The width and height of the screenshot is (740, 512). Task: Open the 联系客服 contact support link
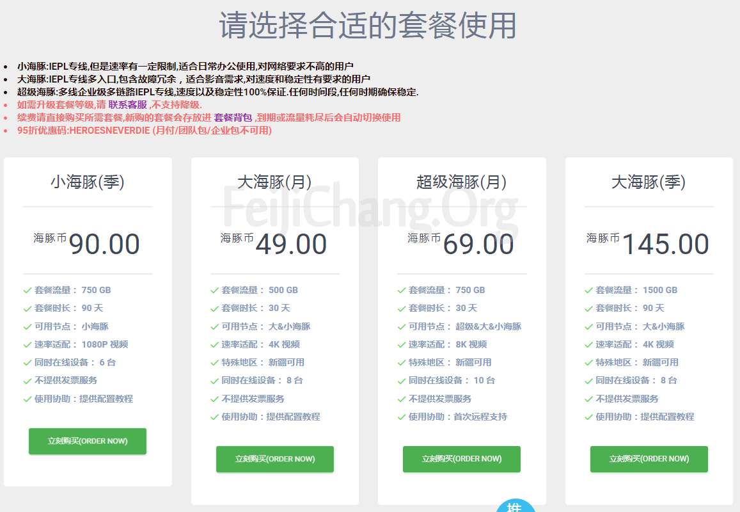pyautogui.click(x=127, y=105)
